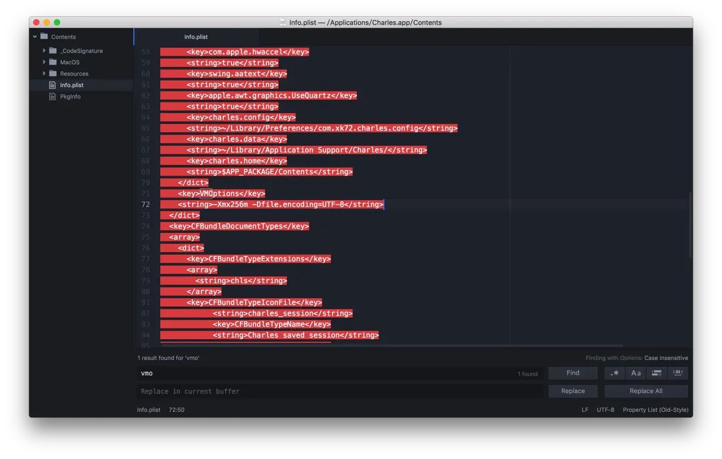Change the LF line ending selector
This screenshot has height=459, width=722.
(x=585, y=410)
